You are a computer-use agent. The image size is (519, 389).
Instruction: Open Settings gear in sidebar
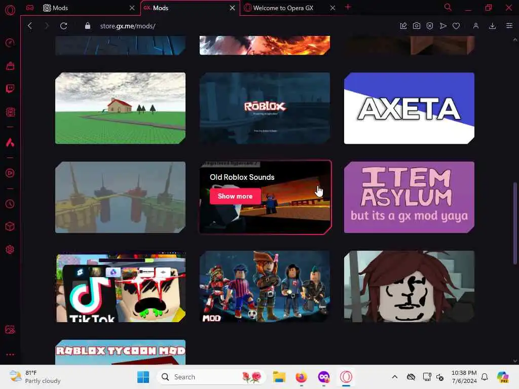coord(10,249)
